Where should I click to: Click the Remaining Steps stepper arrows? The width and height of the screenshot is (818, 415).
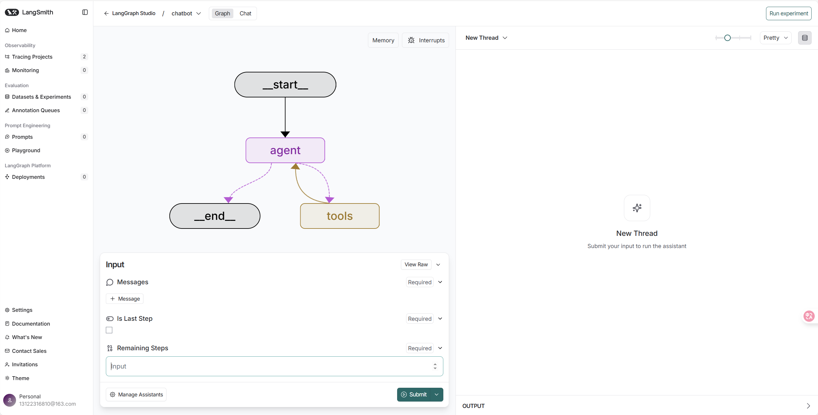(435, 366)
